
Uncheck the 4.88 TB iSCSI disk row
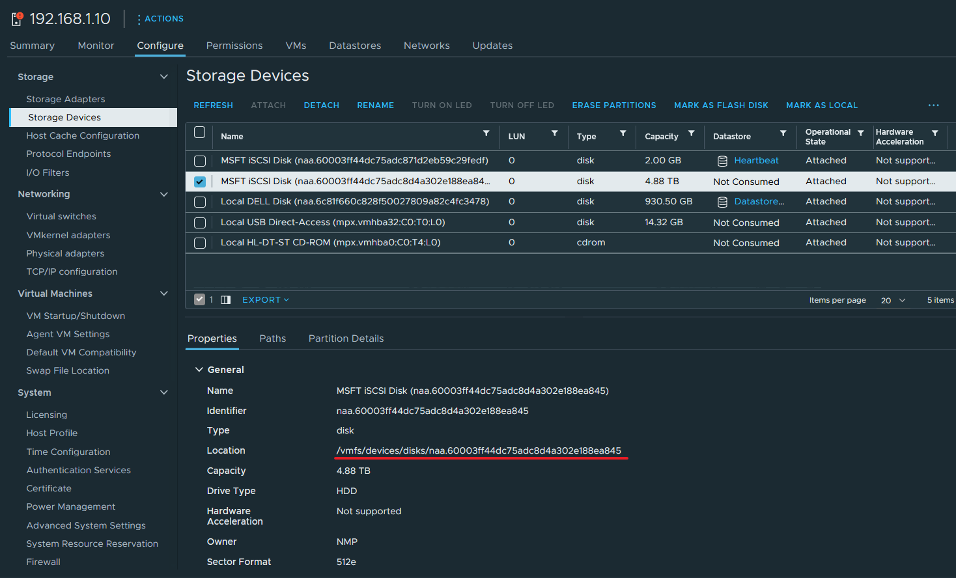(199, 181)
